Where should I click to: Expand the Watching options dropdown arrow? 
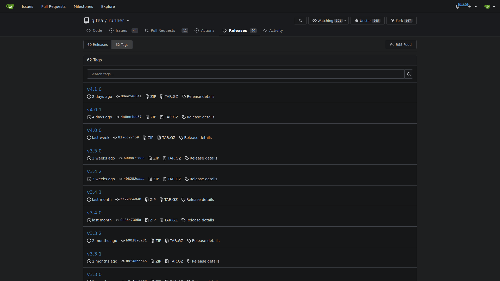345,21
